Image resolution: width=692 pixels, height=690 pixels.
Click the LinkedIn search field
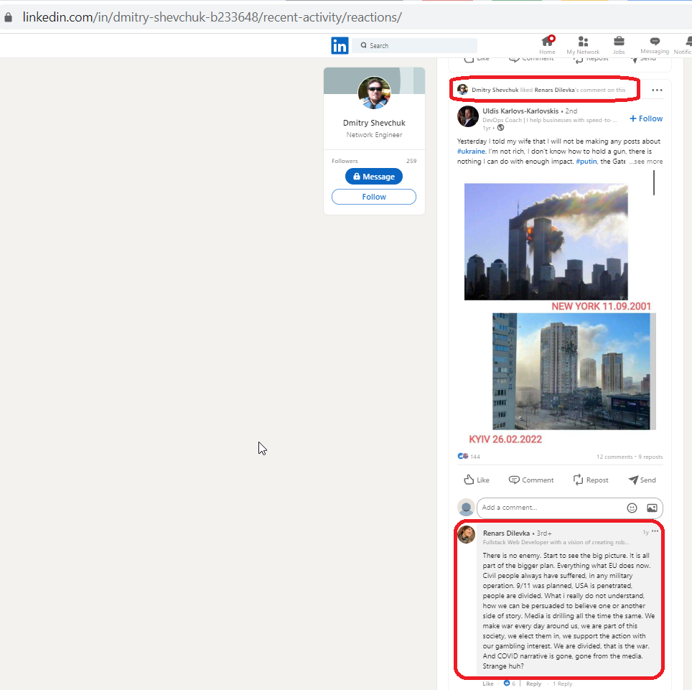tap(414, 45)
